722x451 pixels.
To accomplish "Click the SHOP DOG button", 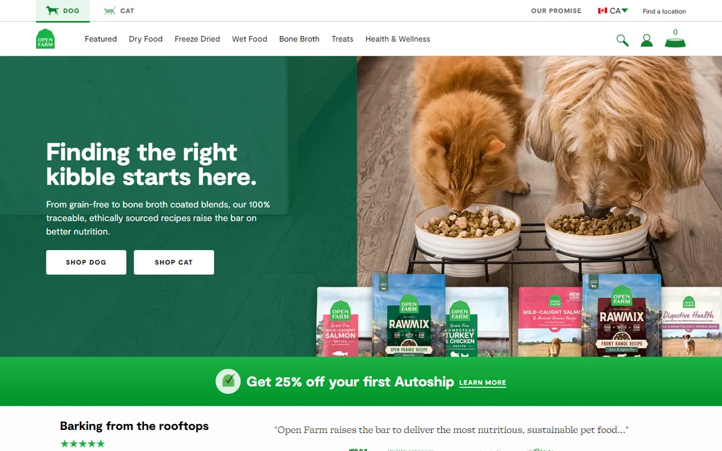I will pos(86,262).
